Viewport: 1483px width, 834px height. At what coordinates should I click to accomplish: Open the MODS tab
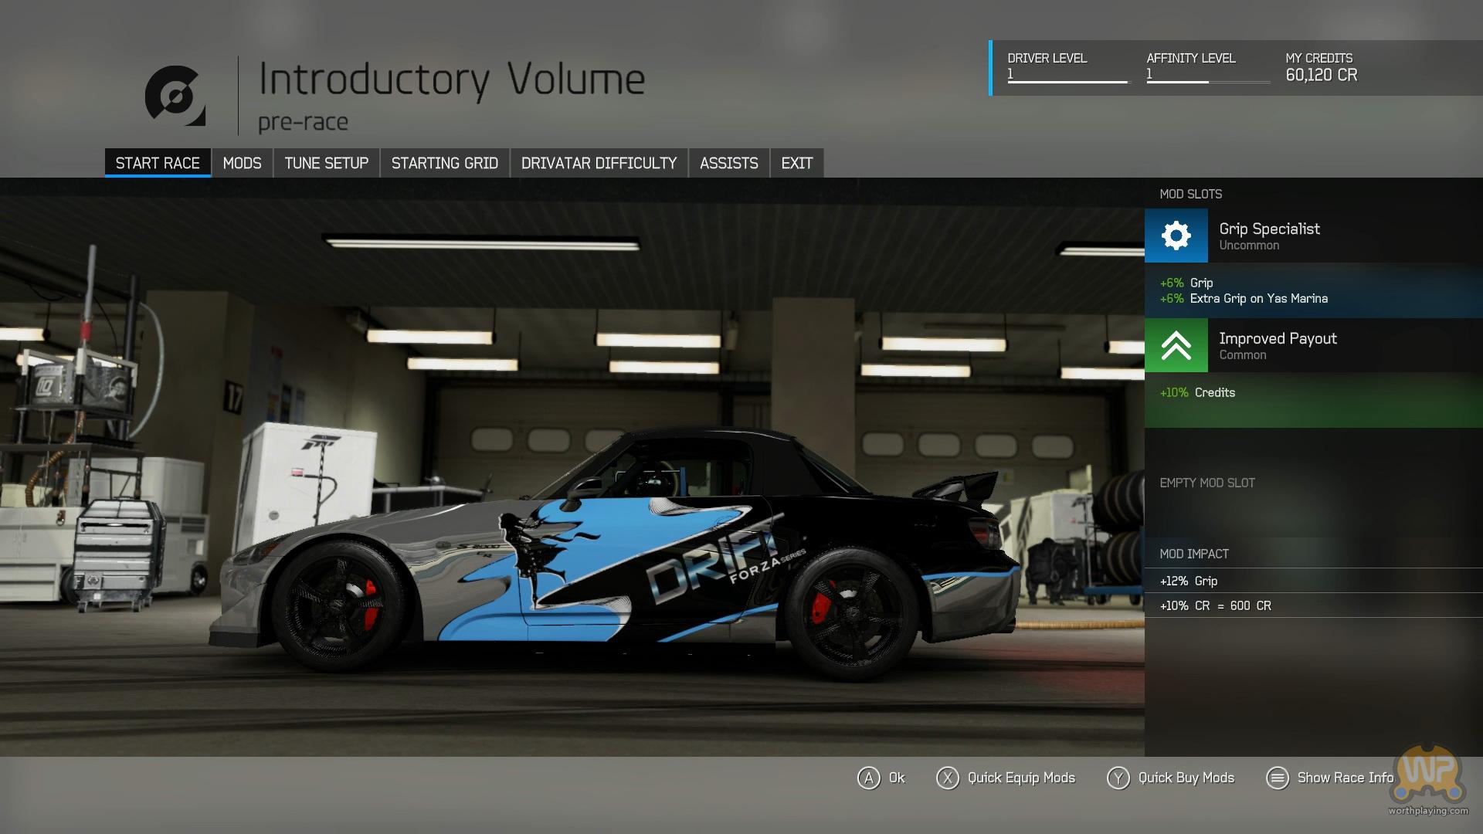(x=242, y=163)
